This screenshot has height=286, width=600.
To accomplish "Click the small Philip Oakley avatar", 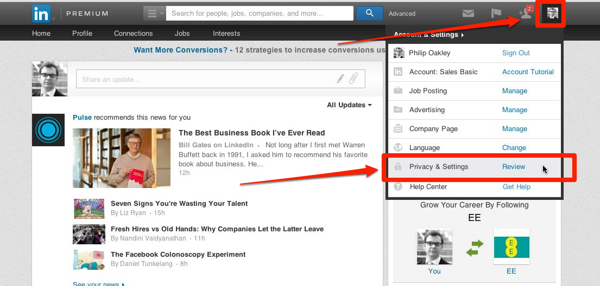I will [399, 53].
